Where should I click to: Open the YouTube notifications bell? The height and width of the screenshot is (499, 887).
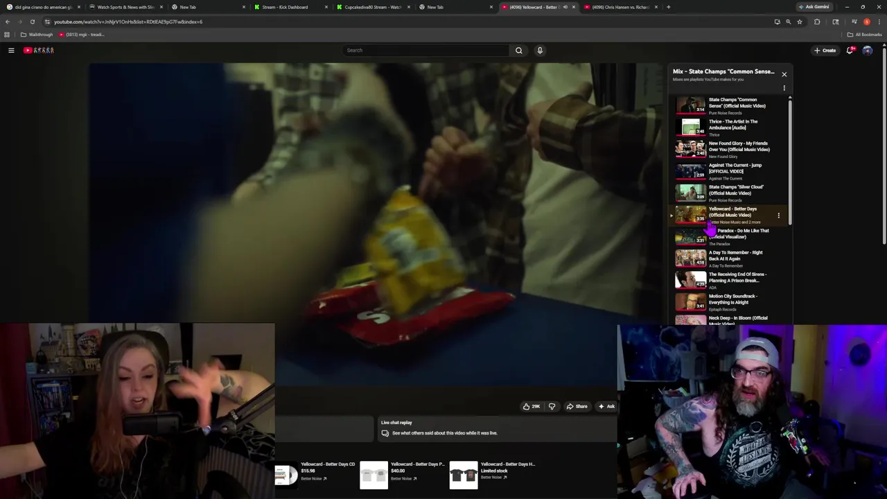(850, 50)
